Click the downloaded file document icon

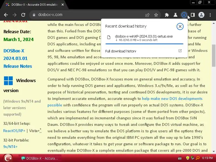pyautogui.click(x=109, y=37)
